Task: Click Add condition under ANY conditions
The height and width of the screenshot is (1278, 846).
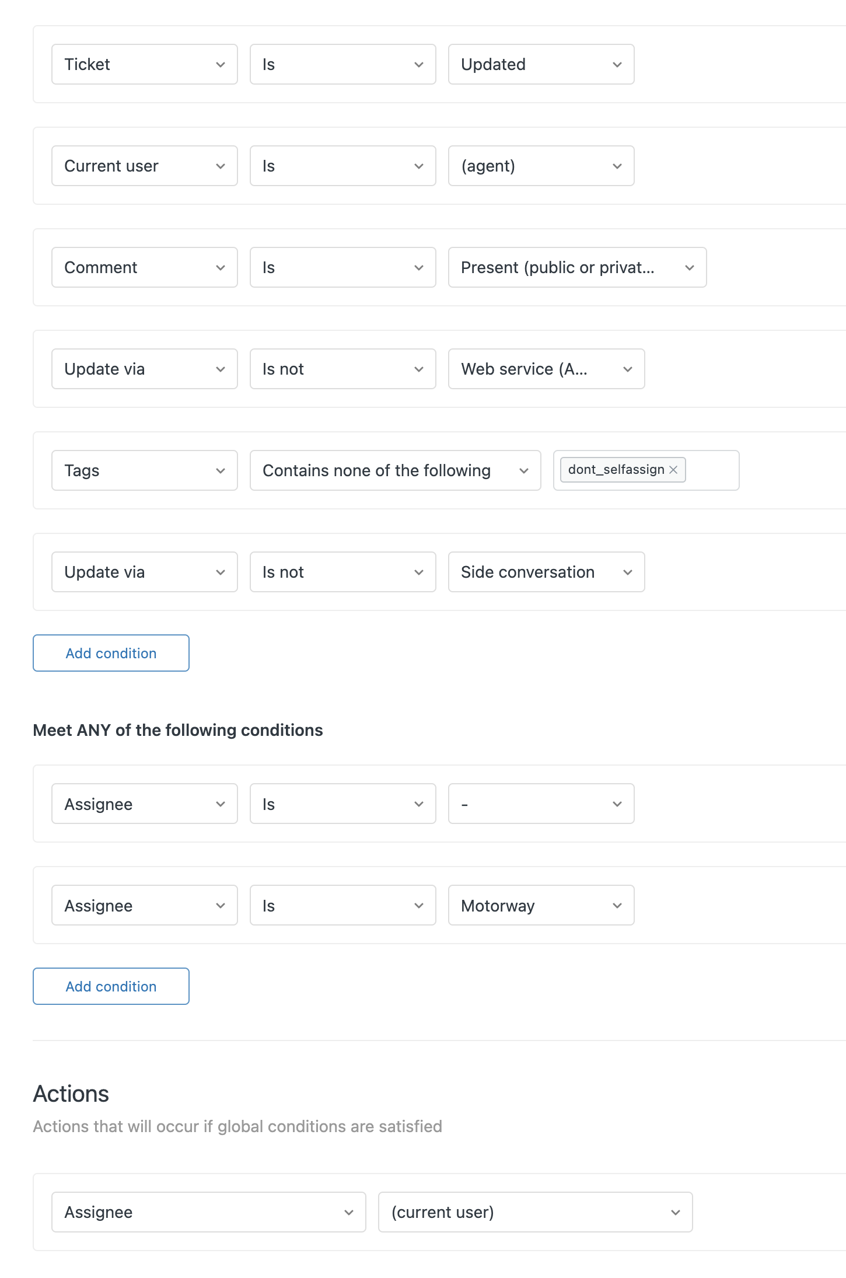Action: point(111,986)
